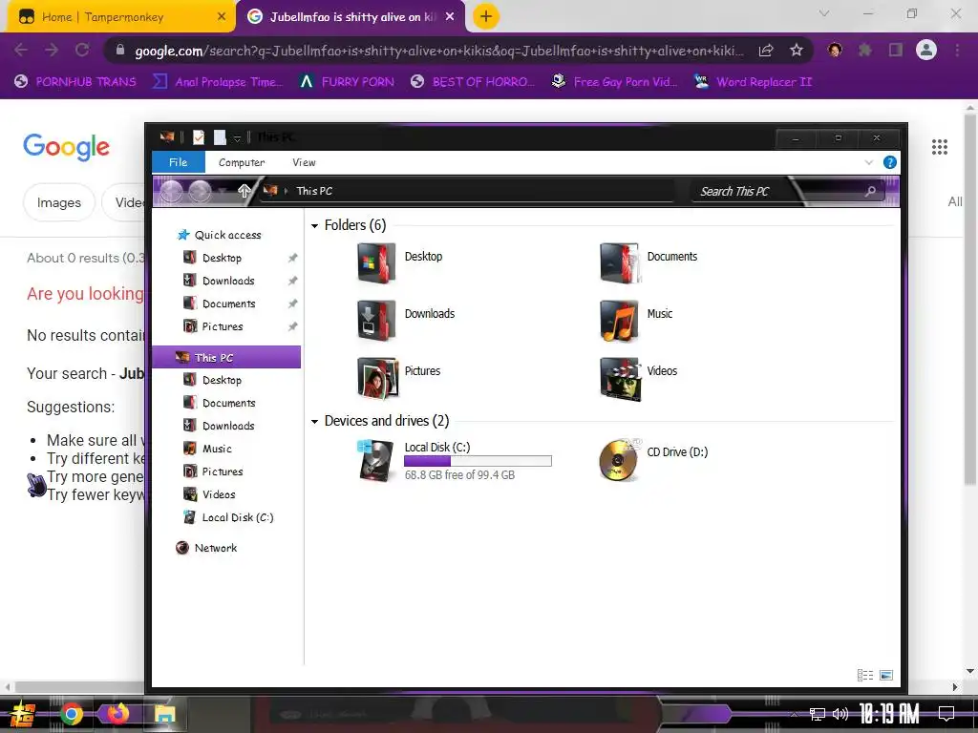Go up one level with up arrow
This screenshot has height=733, width=978.
(244, 191)
